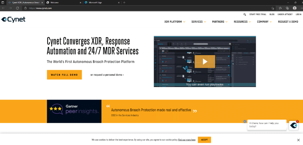Click REQUEST A DEMO in navigation

coord(288,22)
